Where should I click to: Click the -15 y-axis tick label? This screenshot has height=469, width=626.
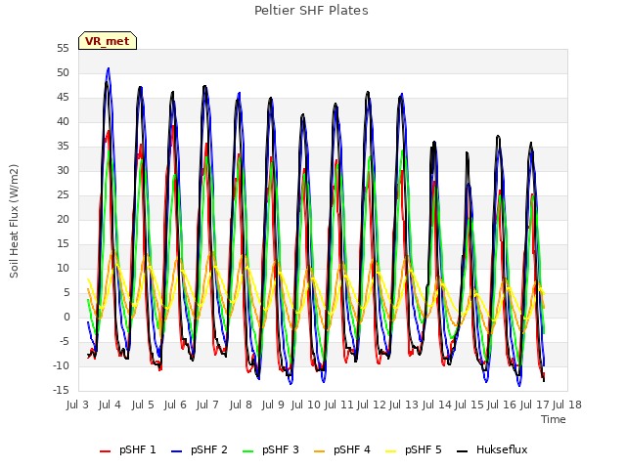coord(61,391)
